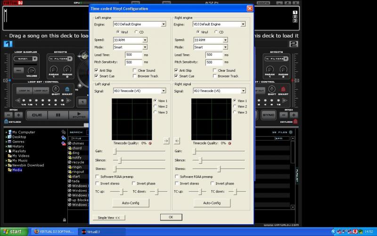This screenshot has width=377, height=236.
Task: Click the Windows Start button
Action: coord(14,232)
